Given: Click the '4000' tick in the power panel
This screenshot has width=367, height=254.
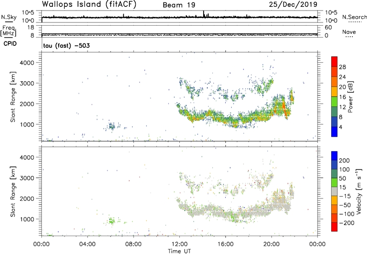Looking at the screenshot, I should pos(27,63).
